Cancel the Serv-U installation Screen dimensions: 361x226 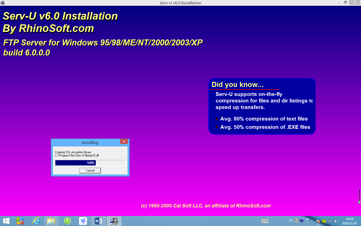tap(90, 171)
